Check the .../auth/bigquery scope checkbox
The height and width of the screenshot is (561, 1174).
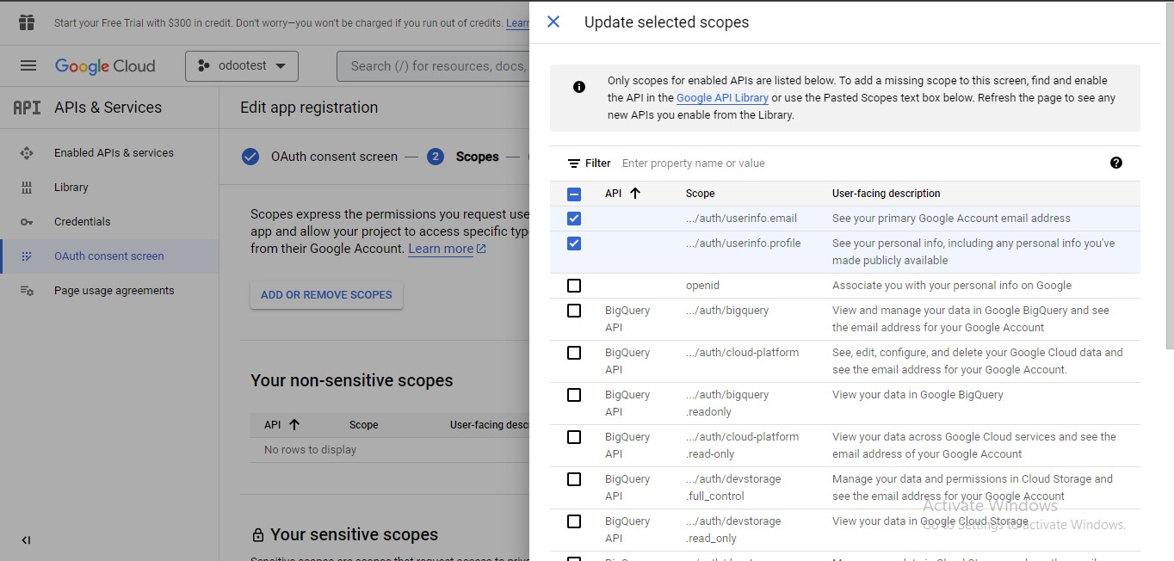click(x=574, y=311)
